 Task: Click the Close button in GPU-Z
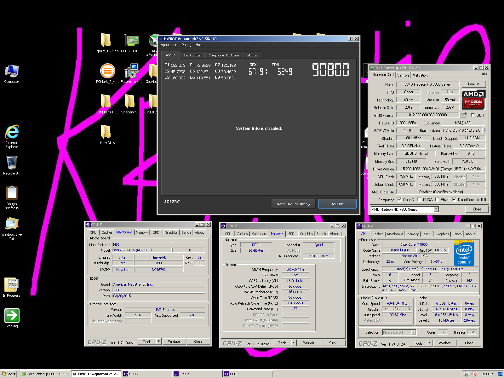click(x=477, y=209)
